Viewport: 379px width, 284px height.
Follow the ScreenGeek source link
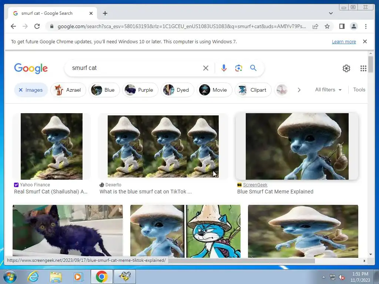(255, 185)
